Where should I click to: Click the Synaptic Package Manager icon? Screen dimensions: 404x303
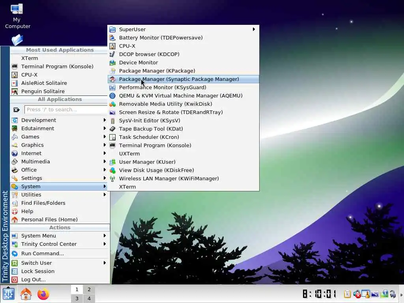coord(112,79)
